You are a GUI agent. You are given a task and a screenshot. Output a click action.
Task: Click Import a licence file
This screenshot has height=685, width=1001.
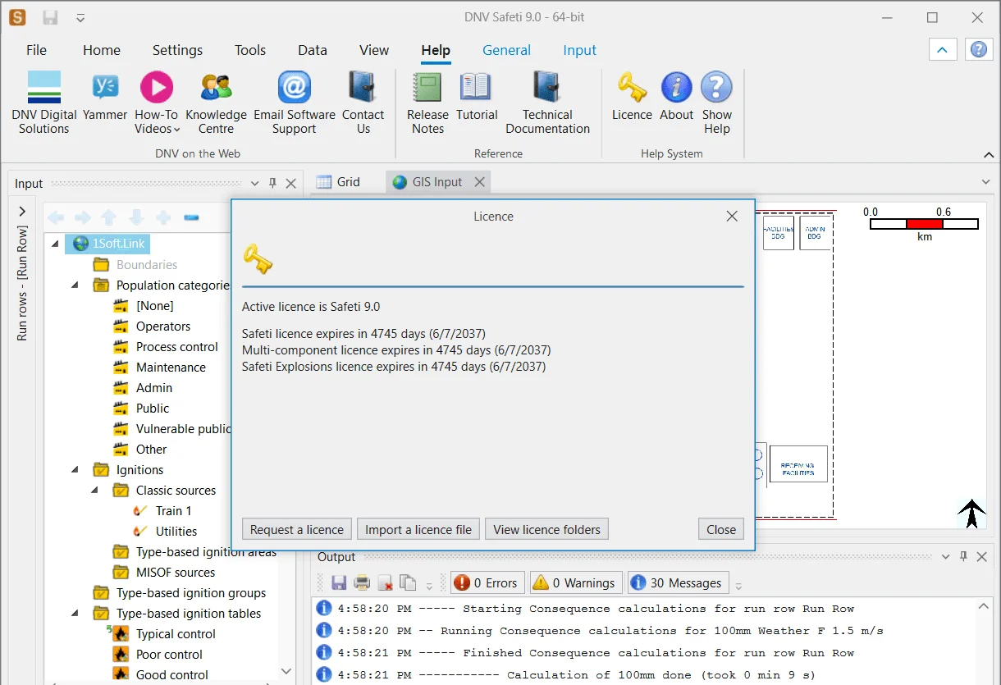pos(418,529)
